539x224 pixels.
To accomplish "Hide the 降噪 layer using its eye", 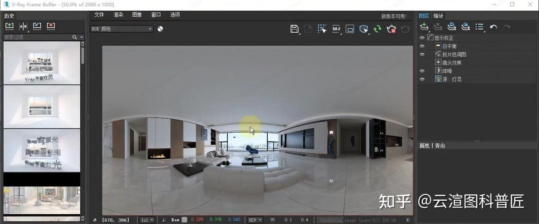I will pos(422,71).
